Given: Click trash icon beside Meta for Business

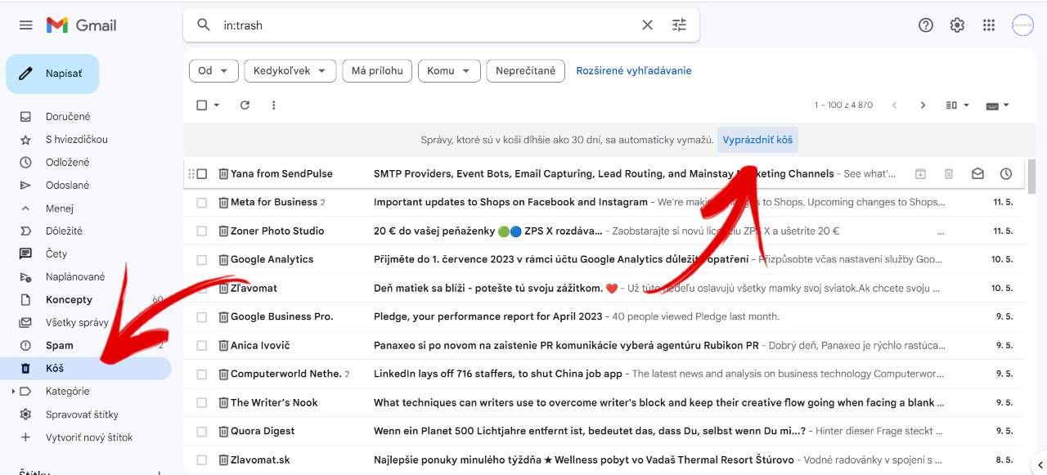Looking at the screenshot, I should [223, 203].
